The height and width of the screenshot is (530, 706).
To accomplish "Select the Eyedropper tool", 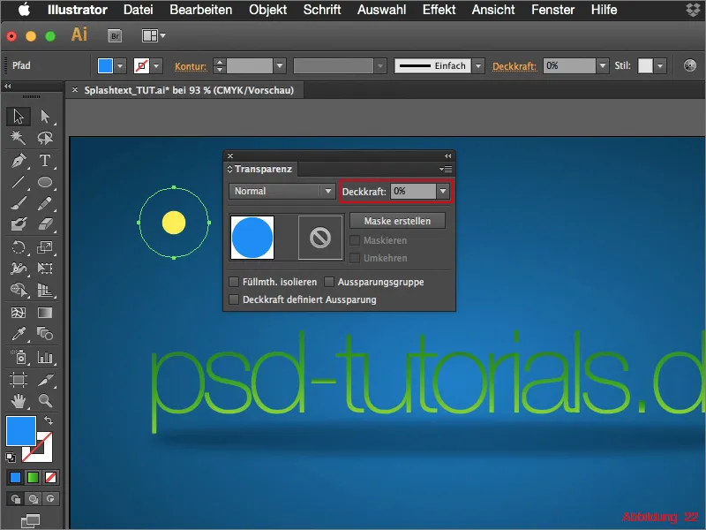I will (19, 334).
